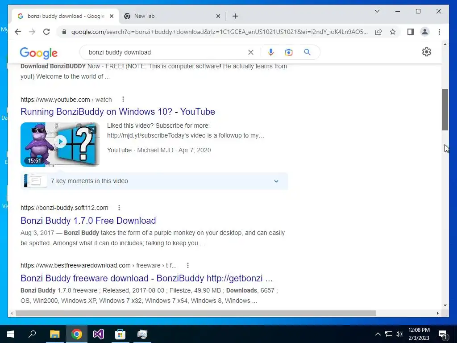
Task: Click the page scroll down arrow
Action: (x=445, y=305)
